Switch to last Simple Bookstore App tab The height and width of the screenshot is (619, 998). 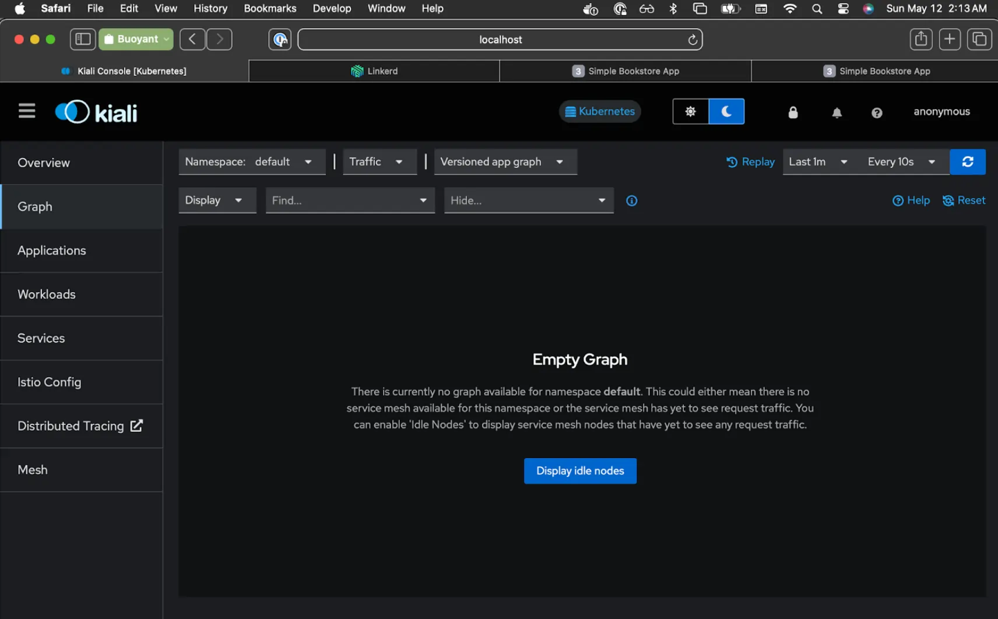pos(875,71)
